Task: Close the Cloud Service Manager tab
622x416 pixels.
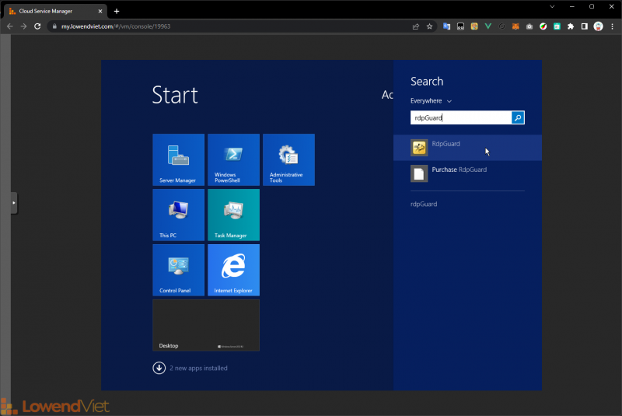Action: [100, 11]
